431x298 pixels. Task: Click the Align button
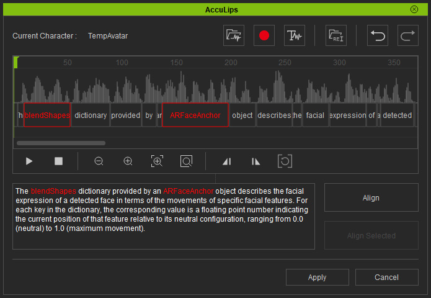tap(371, 197)
